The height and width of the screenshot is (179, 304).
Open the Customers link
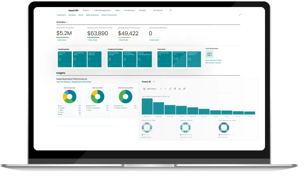coord(61,15)
